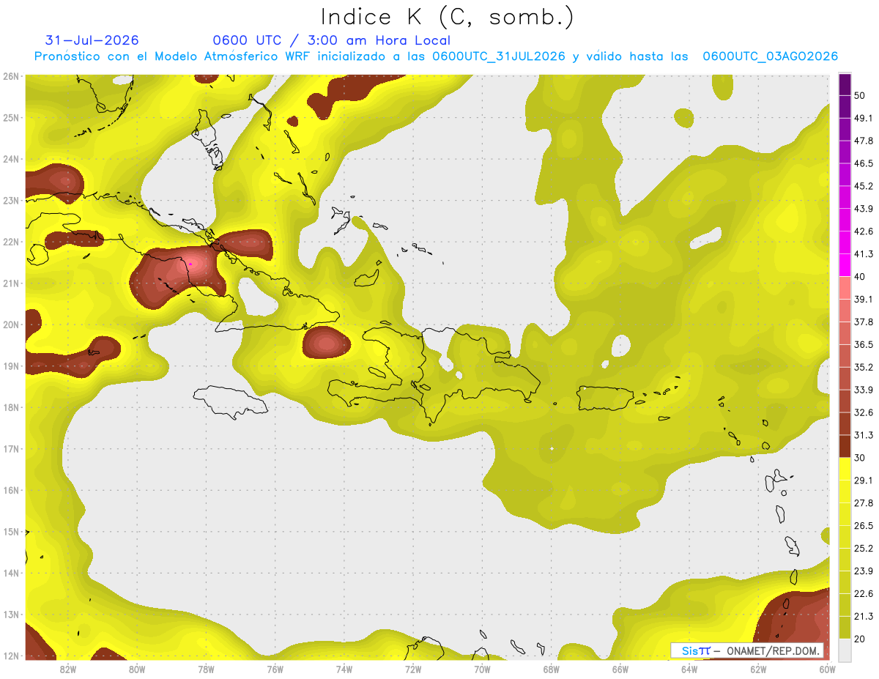Image resolution: width=879 pixels, height=679 pixels.
Task: Click legend value '30'
Action: coord(860,458)
